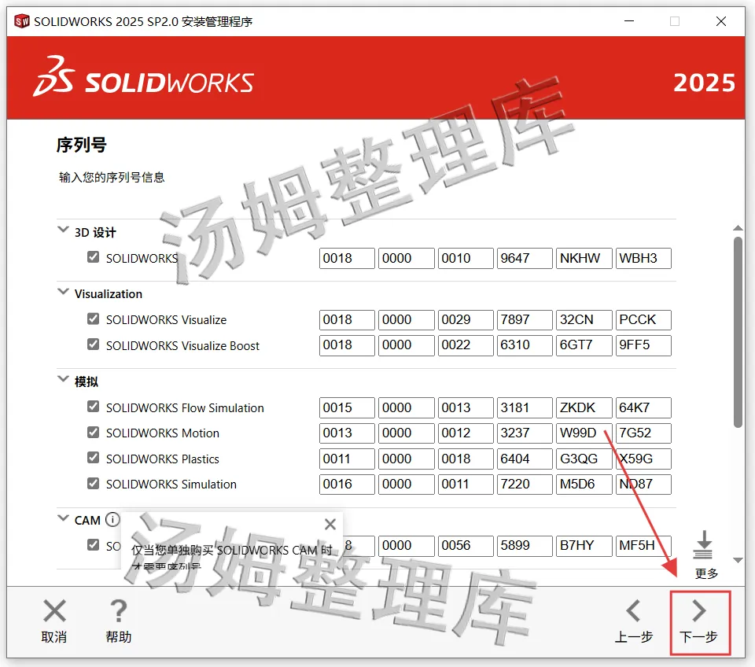Screen dimensions: 755x667
Task: Click Visualize Boost field containing 6310
Action: coord(525,345)
